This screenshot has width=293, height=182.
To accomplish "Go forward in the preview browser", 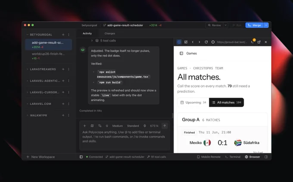I will coord(199,42).
